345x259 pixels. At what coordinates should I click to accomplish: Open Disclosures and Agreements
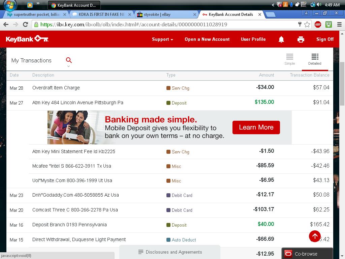click(x=170, y=252)
